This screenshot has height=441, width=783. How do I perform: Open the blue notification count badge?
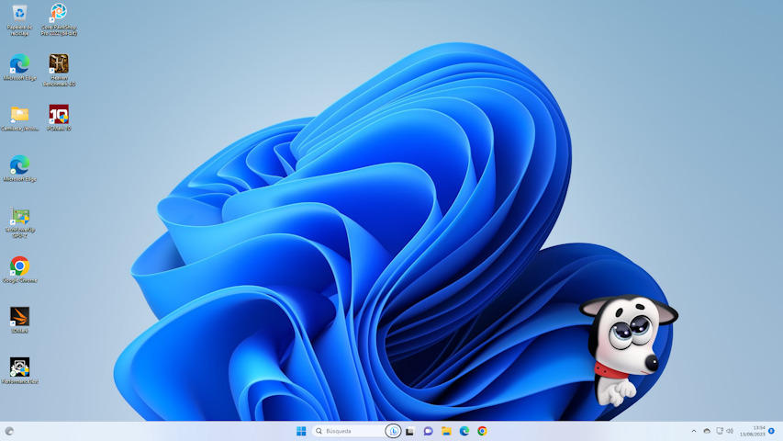[771, 431]
